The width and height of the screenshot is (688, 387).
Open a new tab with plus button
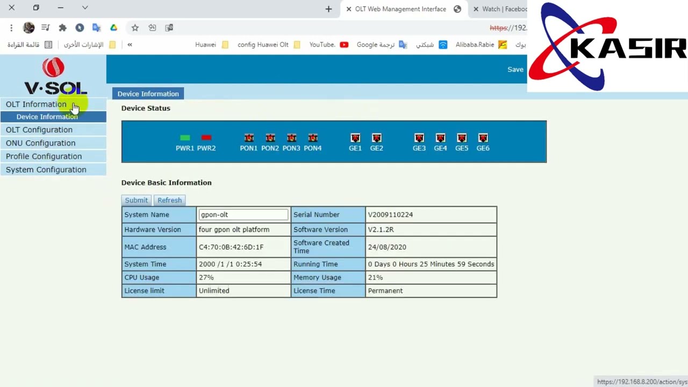pyautogui.click(x=328, y=9)
